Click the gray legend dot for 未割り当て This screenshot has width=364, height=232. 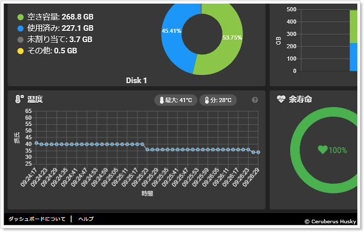point(21,40)
